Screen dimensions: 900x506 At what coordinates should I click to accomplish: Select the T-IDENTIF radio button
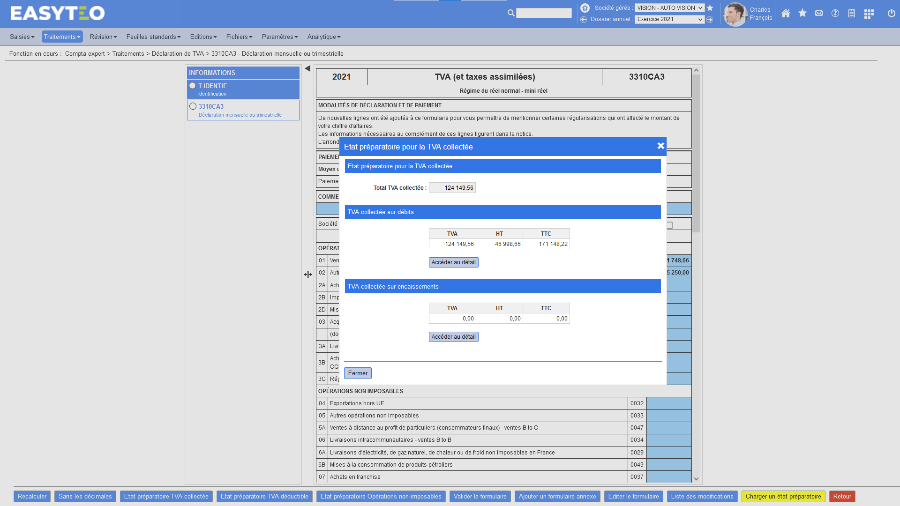coord(193,86)
